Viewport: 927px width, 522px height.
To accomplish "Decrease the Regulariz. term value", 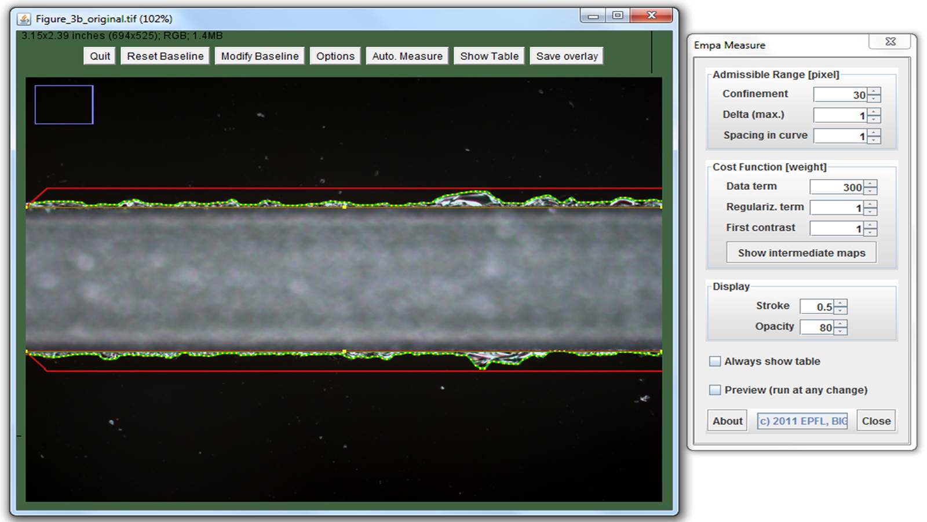I will [x=871, y=212].
